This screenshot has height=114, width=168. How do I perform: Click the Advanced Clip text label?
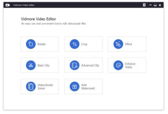point(90,65)
